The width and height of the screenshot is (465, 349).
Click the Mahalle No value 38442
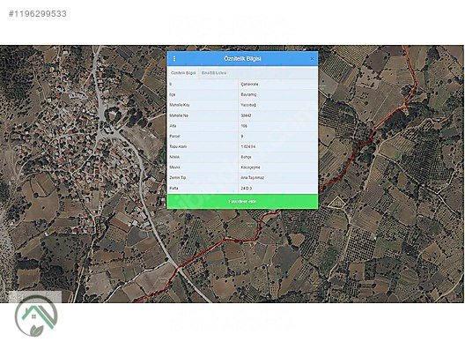pos(246,115)
